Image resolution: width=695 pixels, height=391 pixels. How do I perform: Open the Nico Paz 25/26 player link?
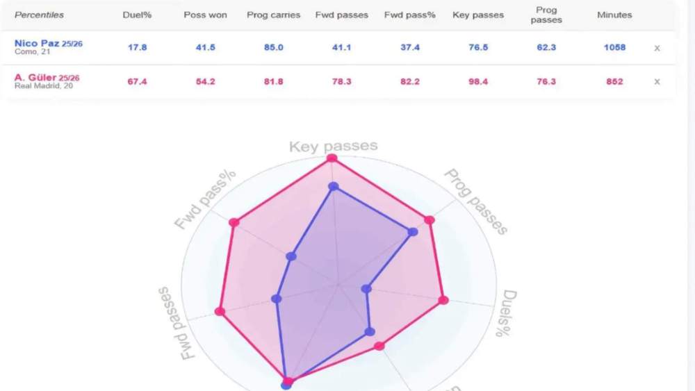pyautogui.click(x=48, y=44)
